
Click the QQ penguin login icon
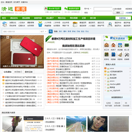pyautogui.click(x=45, y=8)
